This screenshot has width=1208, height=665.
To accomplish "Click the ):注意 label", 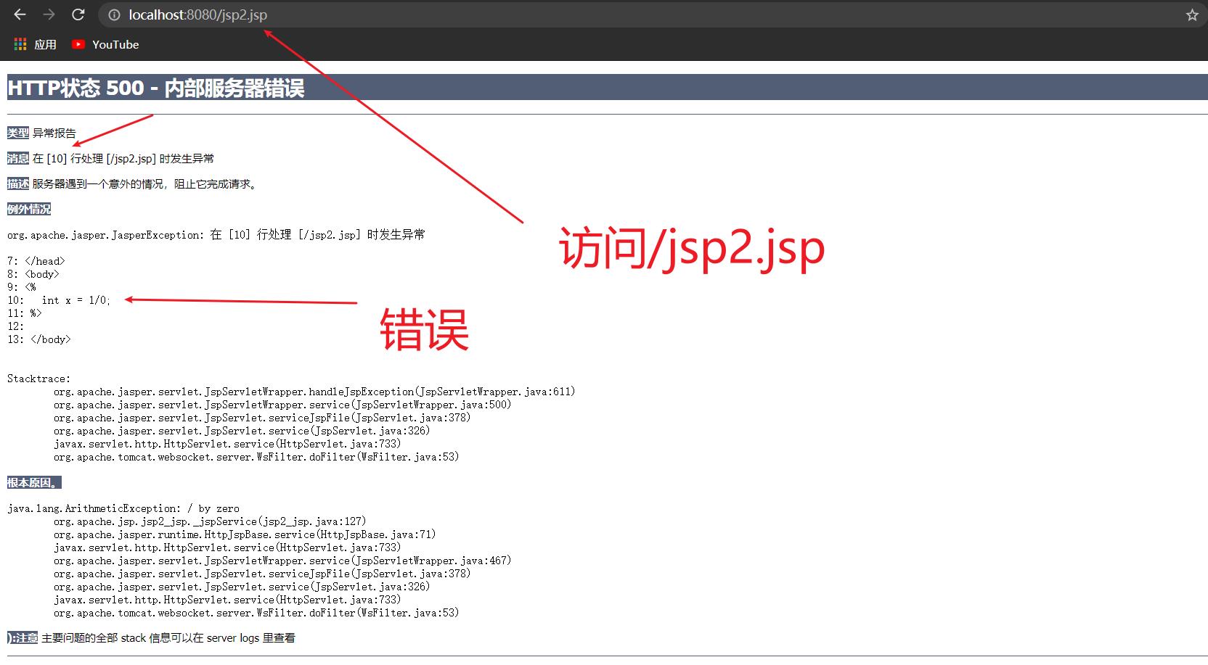I will click(23, 638).
